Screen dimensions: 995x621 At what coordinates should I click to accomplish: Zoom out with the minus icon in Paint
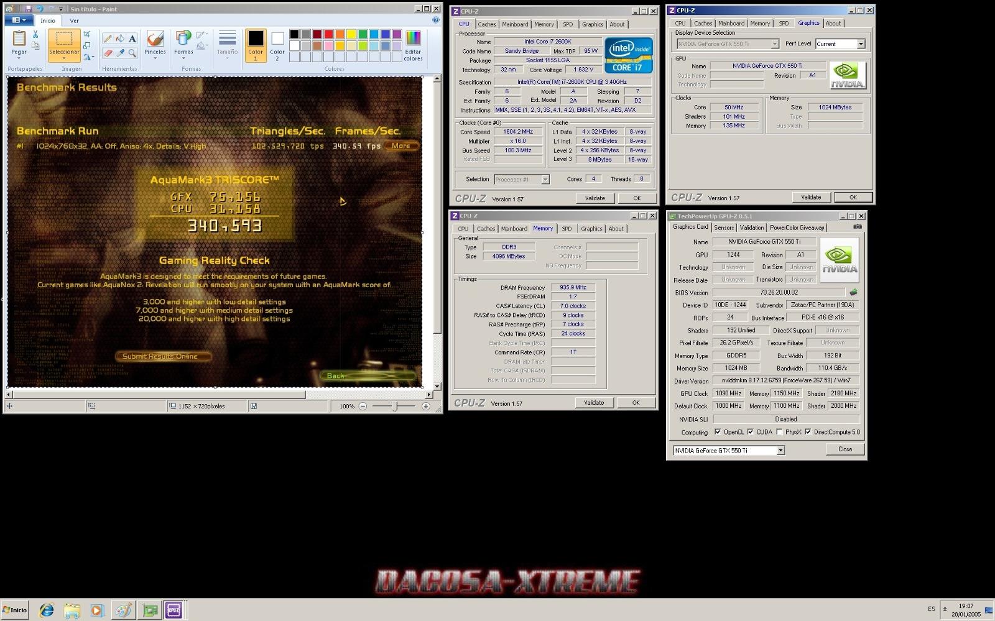point(363,406)
